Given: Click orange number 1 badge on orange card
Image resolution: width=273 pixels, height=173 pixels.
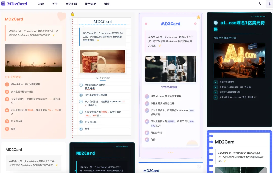Looking at the screenshot, I should (x=7, y=84).
